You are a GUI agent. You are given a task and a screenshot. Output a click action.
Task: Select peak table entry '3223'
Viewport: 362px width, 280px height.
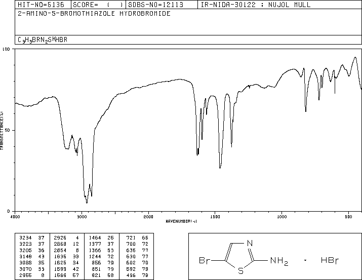[x=26, y=244]
